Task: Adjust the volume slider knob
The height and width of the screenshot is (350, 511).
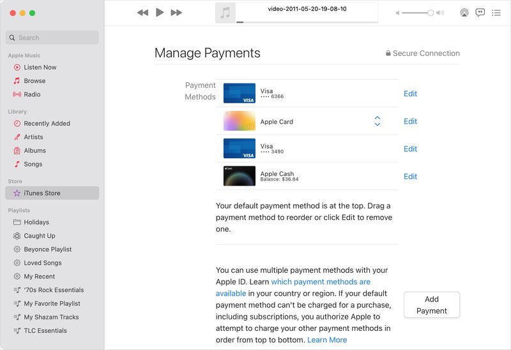Action: click(x=431, y=13)
